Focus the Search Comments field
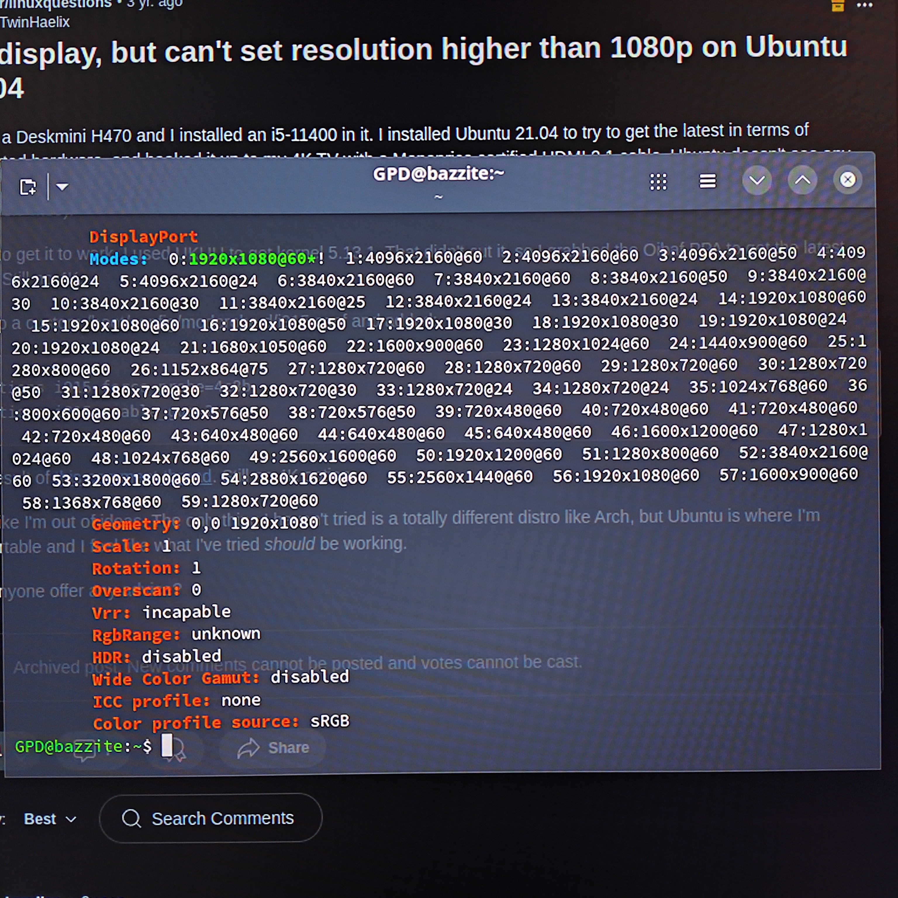Viewport: 898px width, 898px height. click(222, 818)
